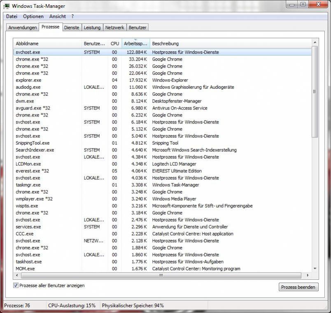Select the taskhost.exe process row
The height and width of the screenshot is (313, 331).
coord(162,262)
